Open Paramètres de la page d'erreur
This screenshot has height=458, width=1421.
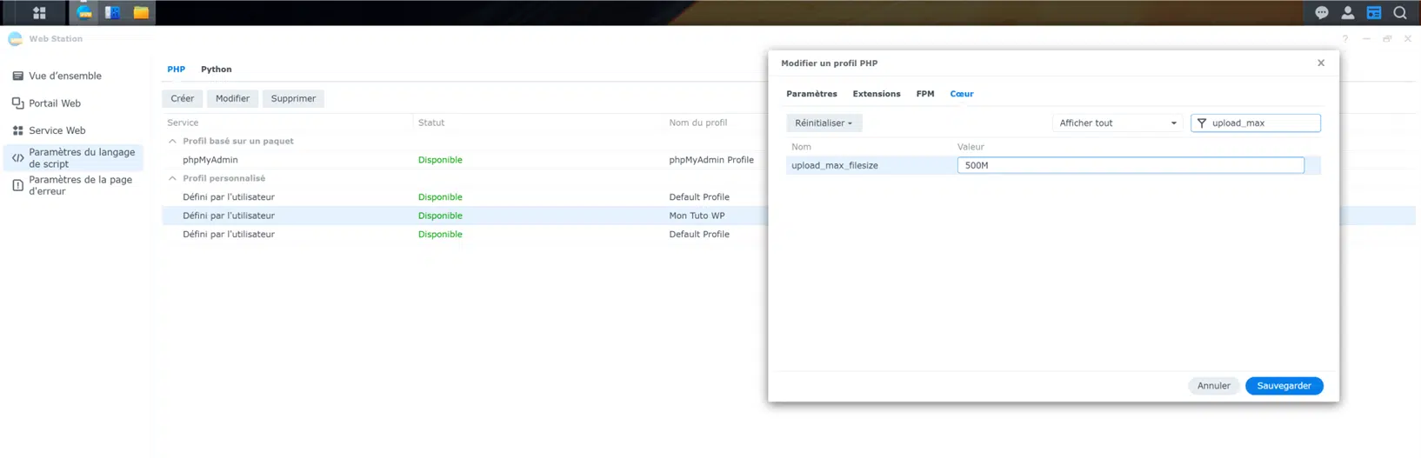[x=80, y=185]
